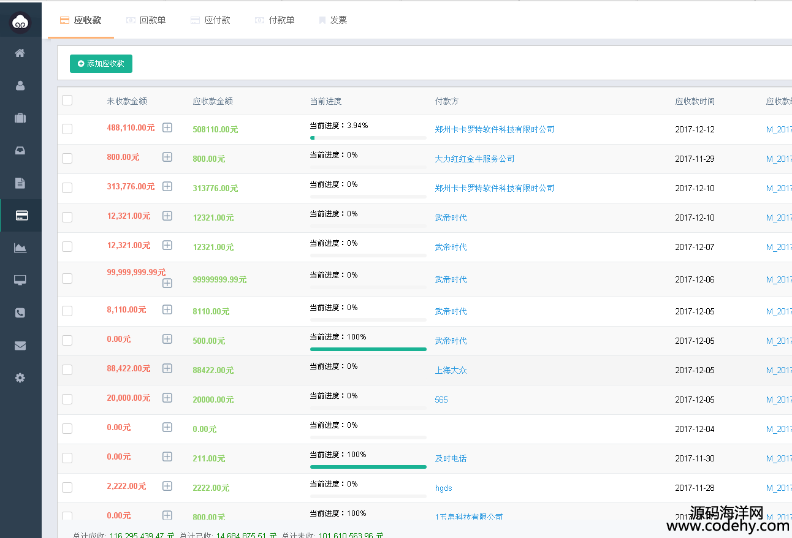Open payer link 565
Screen dimensions: 792x538
coord(441,400)
